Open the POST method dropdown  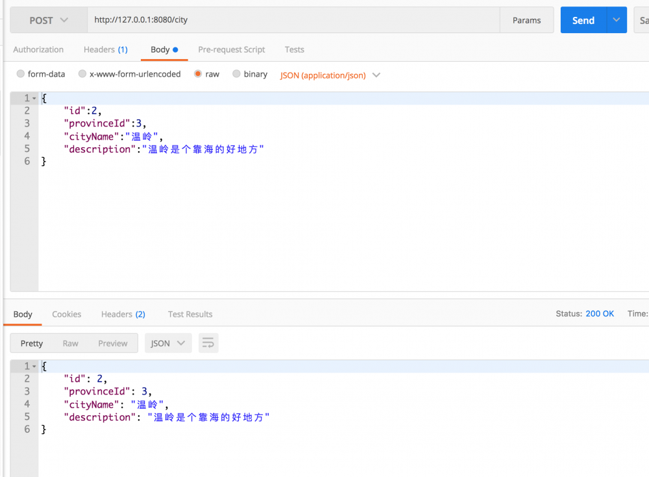click(x=47, y=20)
